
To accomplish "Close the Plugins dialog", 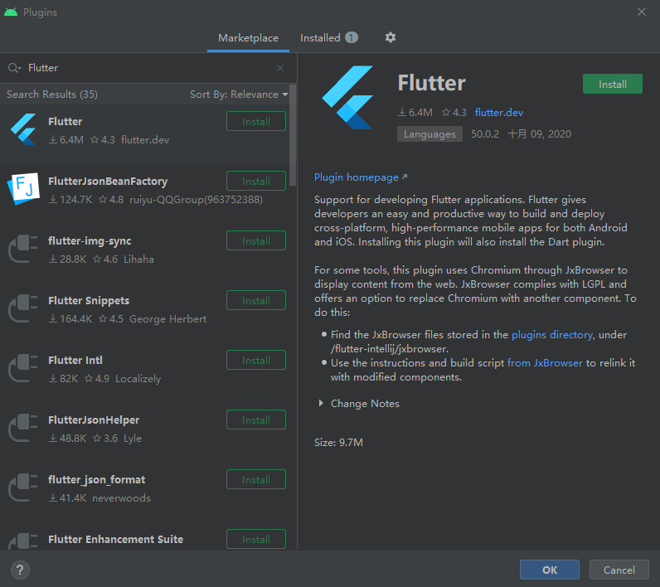I will click(x=642, y=12).
